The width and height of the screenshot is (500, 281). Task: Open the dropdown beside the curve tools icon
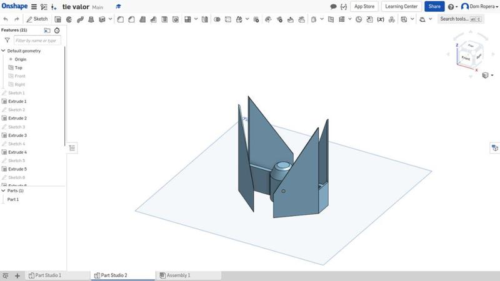point(350,19)
